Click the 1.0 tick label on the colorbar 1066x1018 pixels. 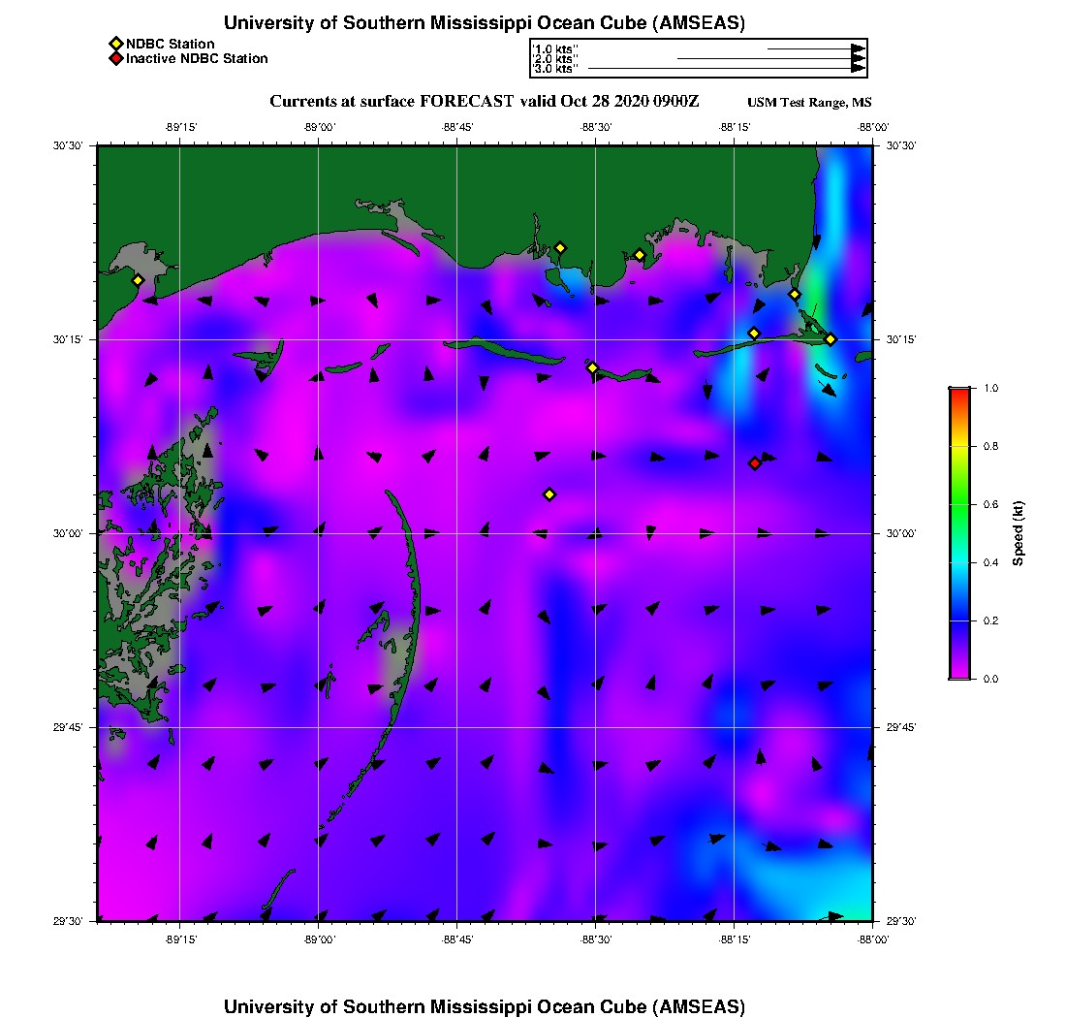tap(990, 388)
